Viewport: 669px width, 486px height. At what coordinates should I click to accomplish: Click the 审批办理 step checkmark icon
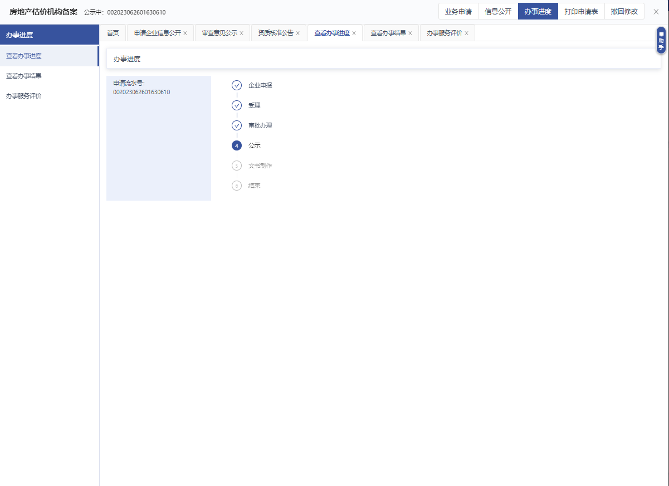pos(237,125)
